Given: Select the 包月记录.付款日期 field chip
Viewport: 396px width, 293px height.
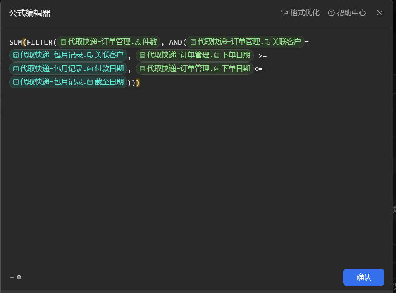Looking at the screenshot, I should (x=68, y=69).
